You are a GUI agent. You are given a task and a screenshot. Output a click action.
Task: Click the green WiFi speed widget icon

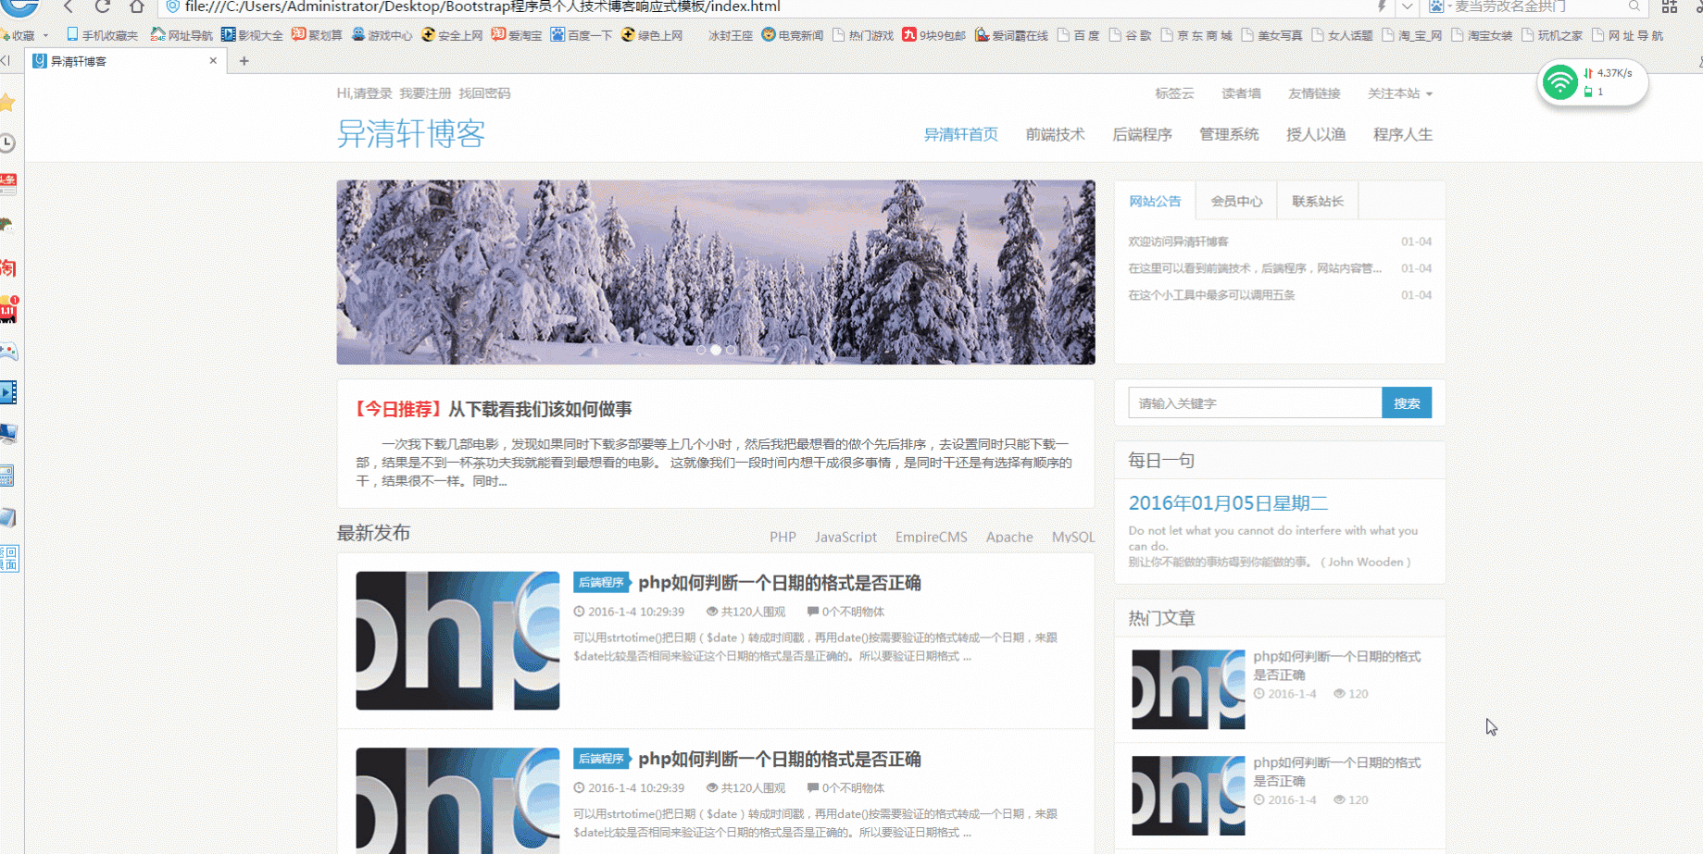[x=1559, y=82]
